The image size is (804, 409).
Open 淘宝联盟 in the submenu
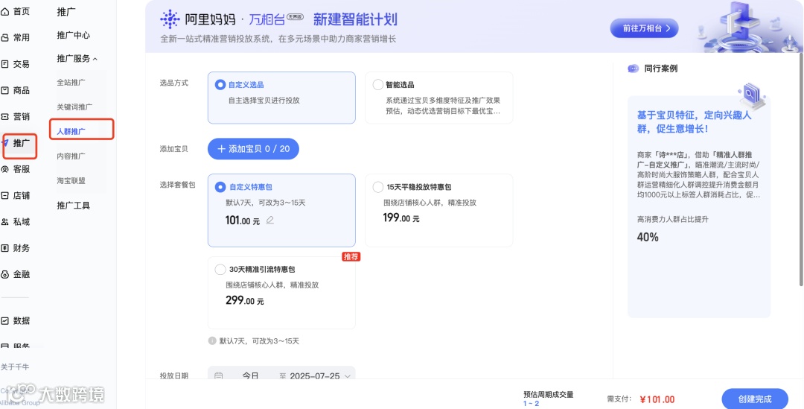71,180
